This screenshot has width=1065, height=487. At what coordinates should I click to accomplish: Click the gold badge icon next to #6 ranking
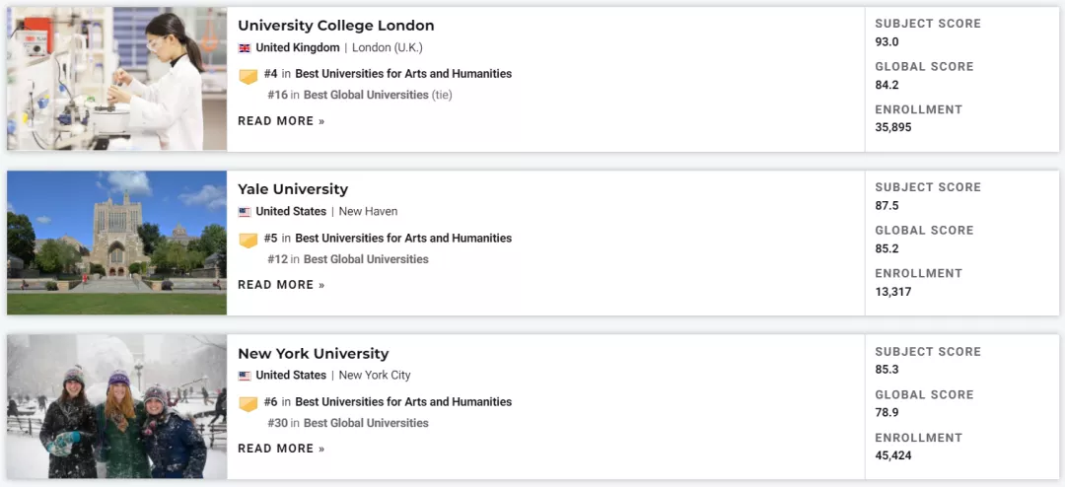pyautogui.click(x=248, y=403)
